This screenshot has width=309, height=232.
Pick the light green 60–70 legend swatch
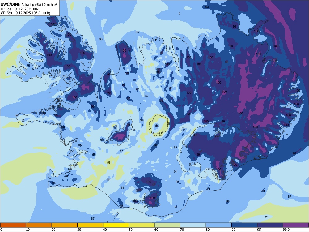coord(167,225)
